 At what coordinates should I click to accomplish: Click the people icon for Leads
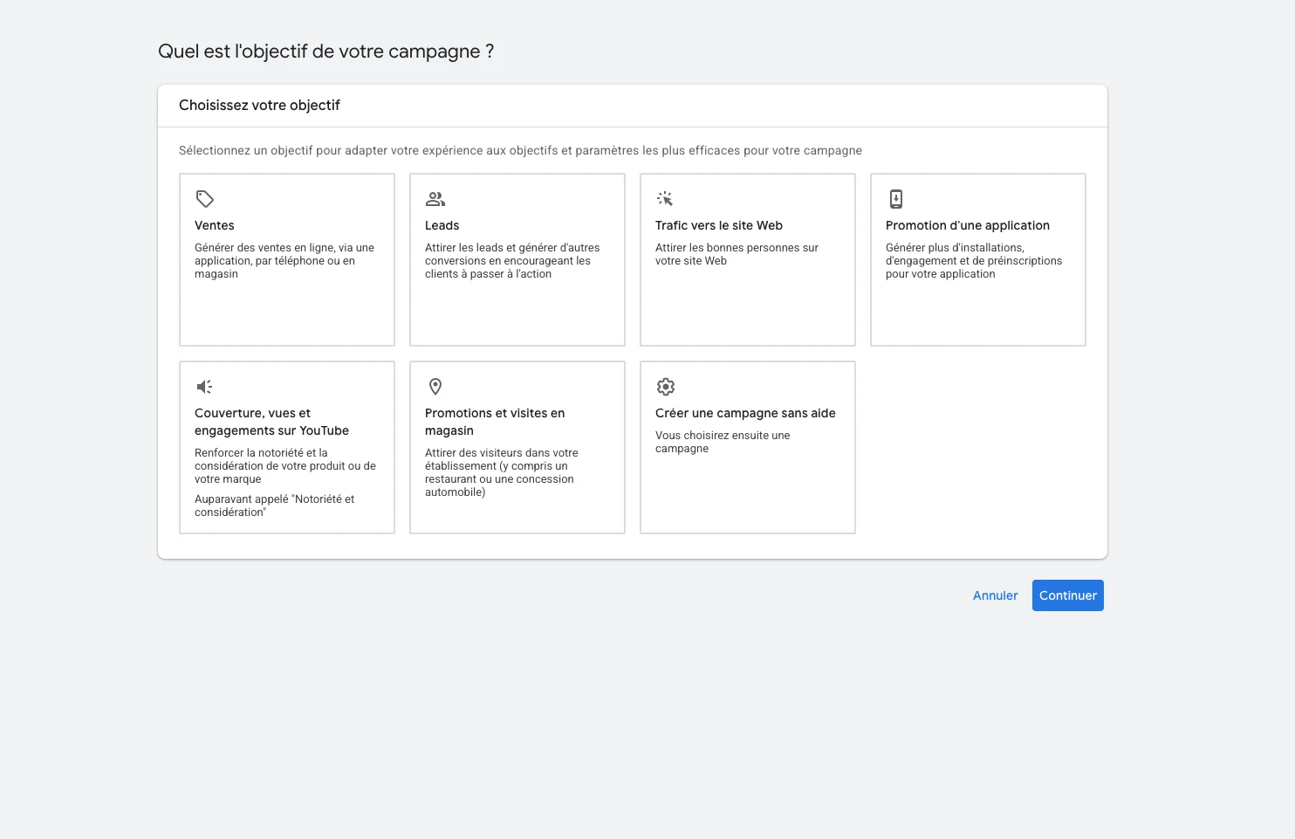coord(435,199)
